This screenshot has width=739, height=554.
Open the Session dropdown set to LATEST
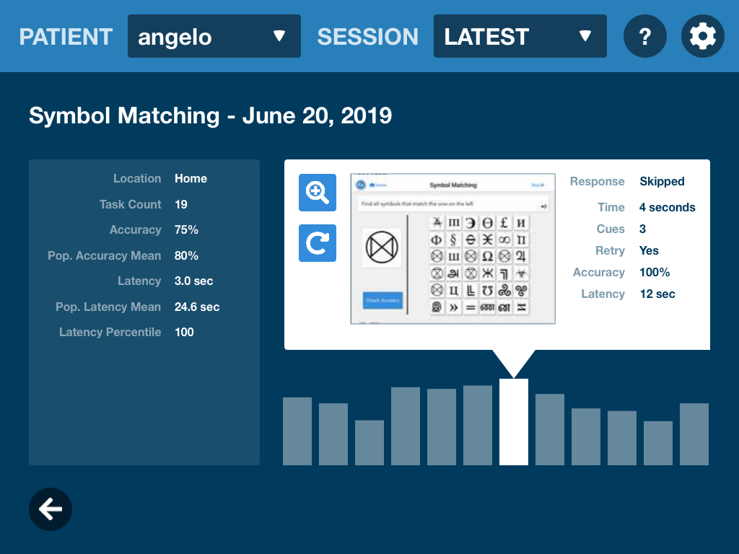pos(520,36)
